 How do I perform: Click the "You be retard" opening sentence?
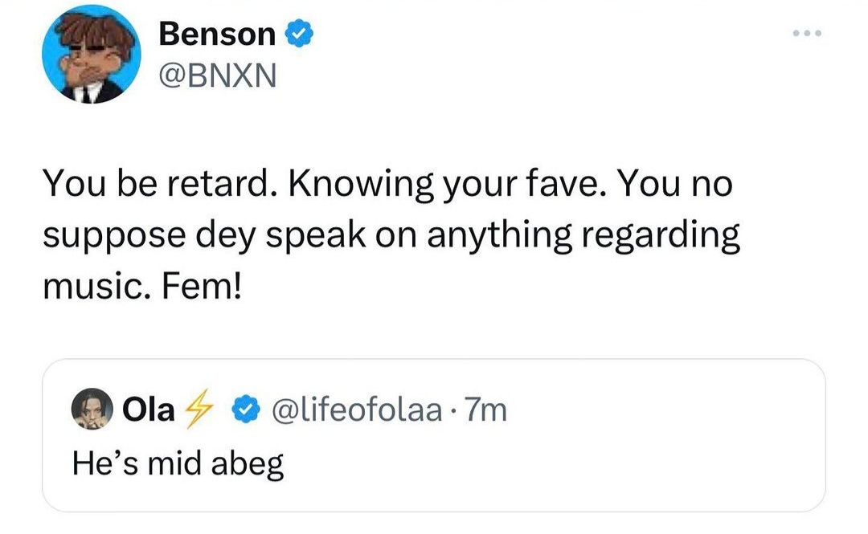click(x=153, y=185)
